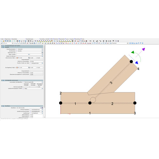Click the Open folder icon in the toolbar
Viewport: 159px width, 159px height.
4,41
